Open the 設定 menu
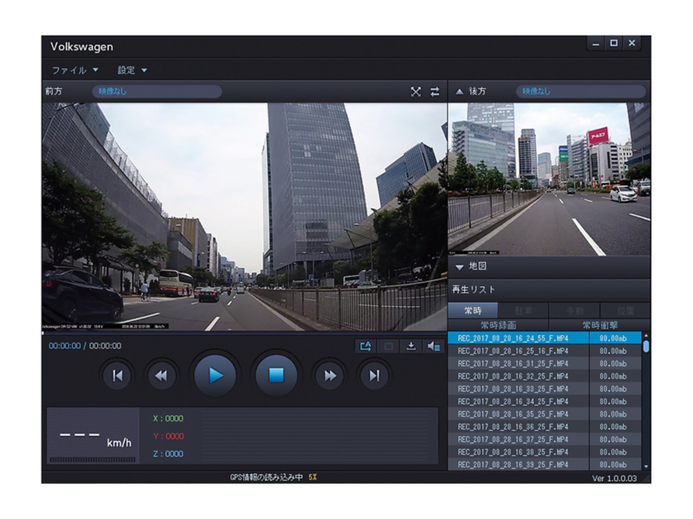The height and width of the screenshot is (519, 693). pos(132,70)
